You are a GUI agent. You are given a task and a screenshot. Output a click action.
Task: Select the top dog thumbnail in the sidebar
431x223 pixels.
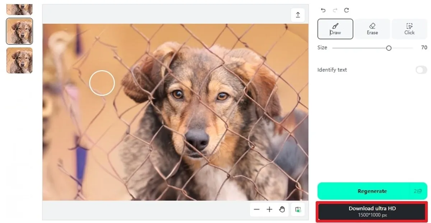[19, 8]
